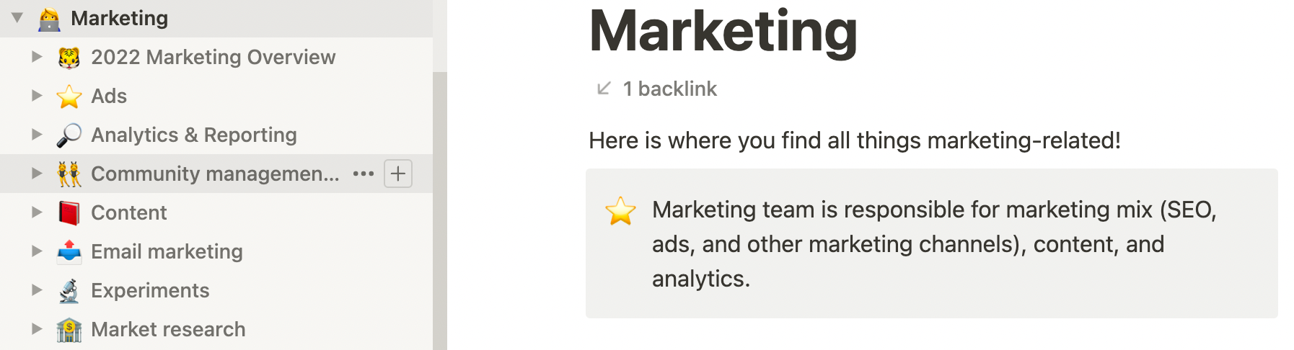Click the microscope icon beside Experiments

(69, 291)
